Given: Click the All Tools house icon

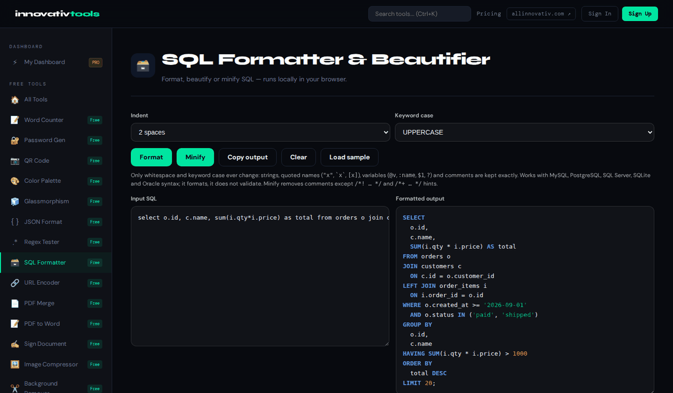Looking at the screenshot, I should (x=15, y=100).
